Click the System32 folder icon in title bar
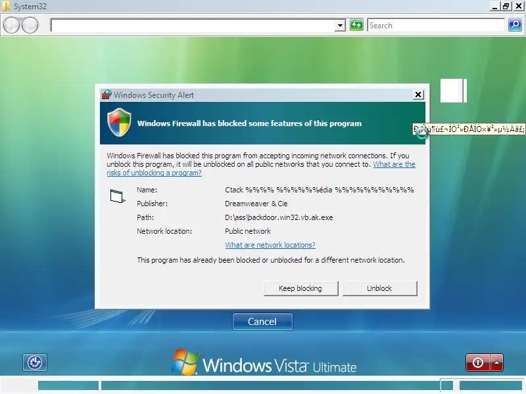The height and width of the screenshot is (394, 526). point(5,6)
